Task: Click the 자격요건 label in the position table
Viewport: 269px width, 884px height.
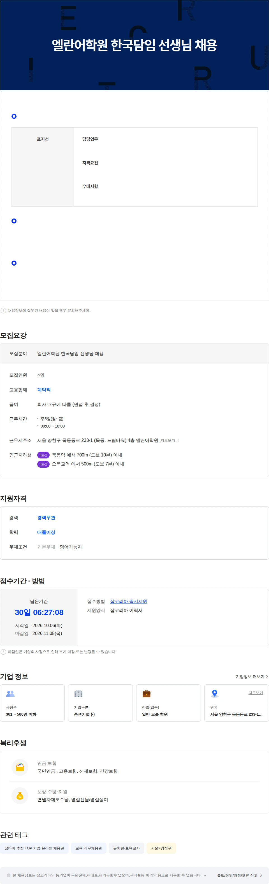Action: (90, 163)
